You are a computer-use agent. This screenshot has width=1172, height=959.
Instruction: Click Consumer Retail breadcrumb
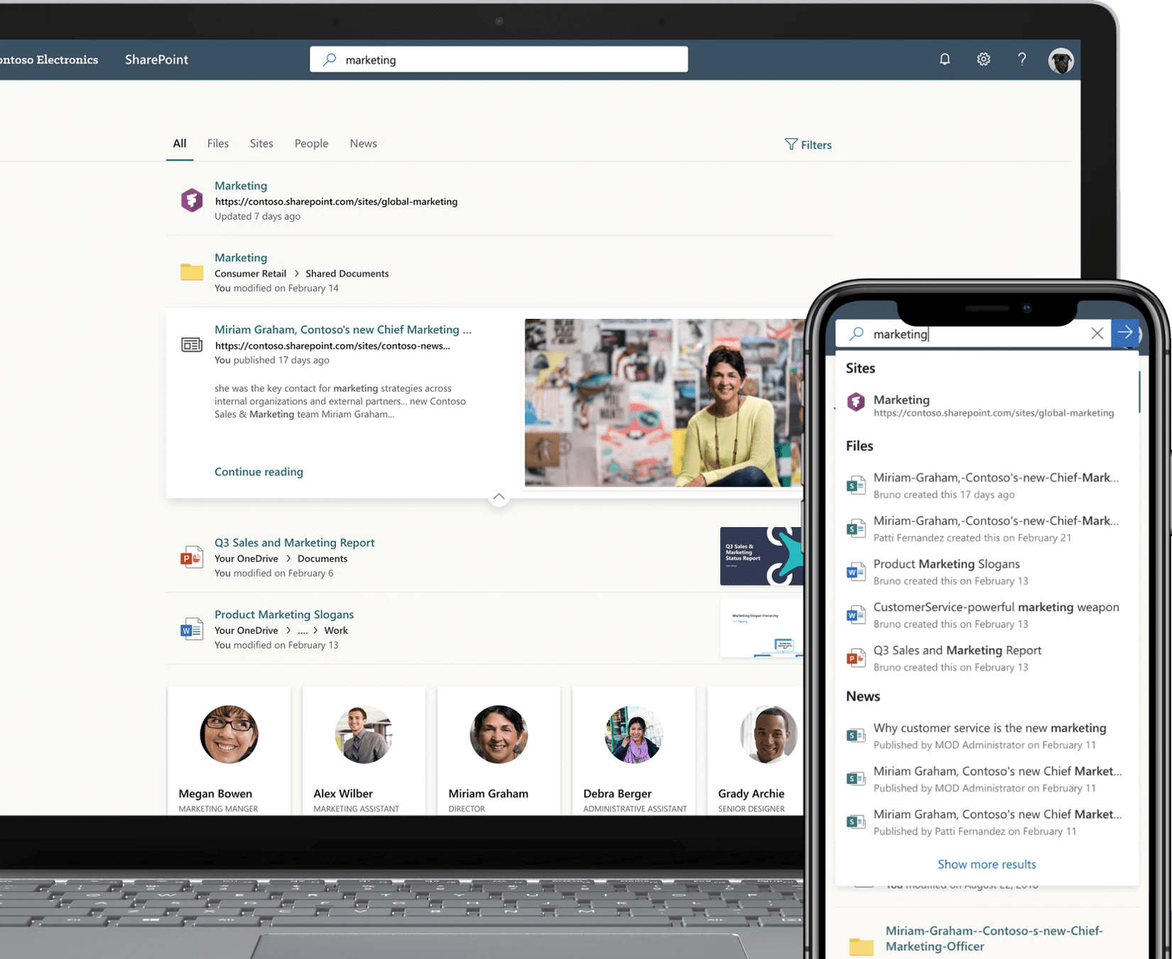[x=251, y=273]
